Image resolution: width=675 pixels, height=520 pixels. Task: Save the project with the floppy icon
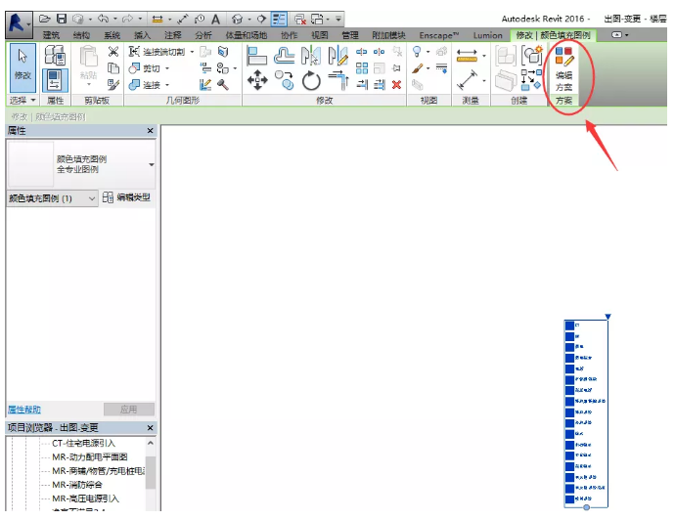(x=62, y=19)
